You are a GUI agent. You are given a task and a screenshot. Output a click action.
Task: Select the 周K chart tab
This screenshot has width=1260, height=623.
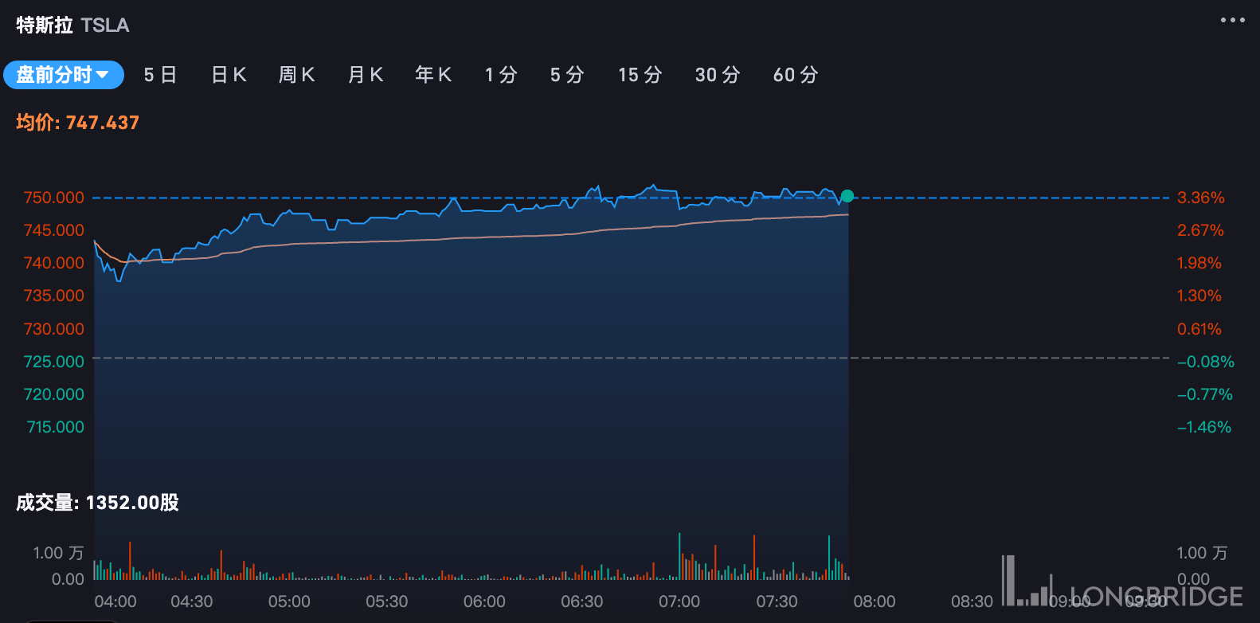coord(296,75)
